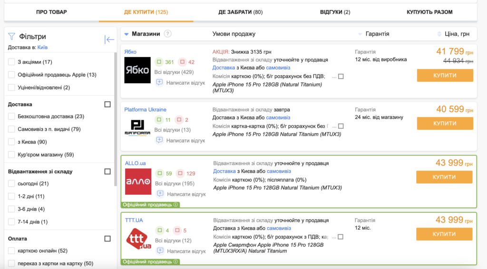487x269 pixels.
Task: Sort by Магазини column arrow
Action: (127, 34)
